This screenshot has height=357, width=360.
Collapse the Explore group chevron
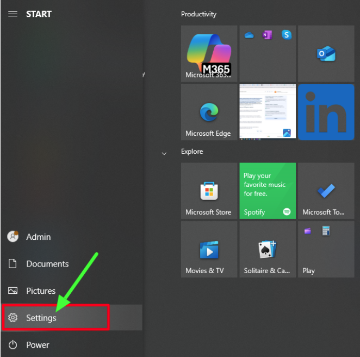click(x=164, y=154)
